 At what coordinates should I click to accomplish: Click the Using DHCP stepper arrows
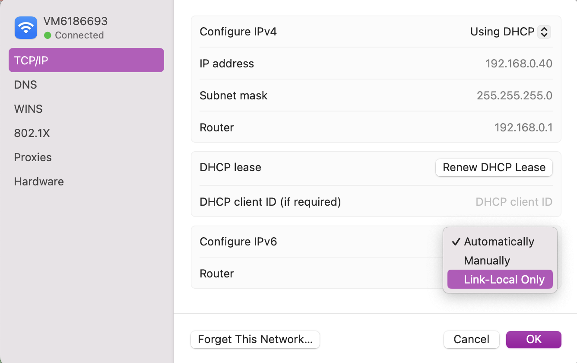(543, 32)
